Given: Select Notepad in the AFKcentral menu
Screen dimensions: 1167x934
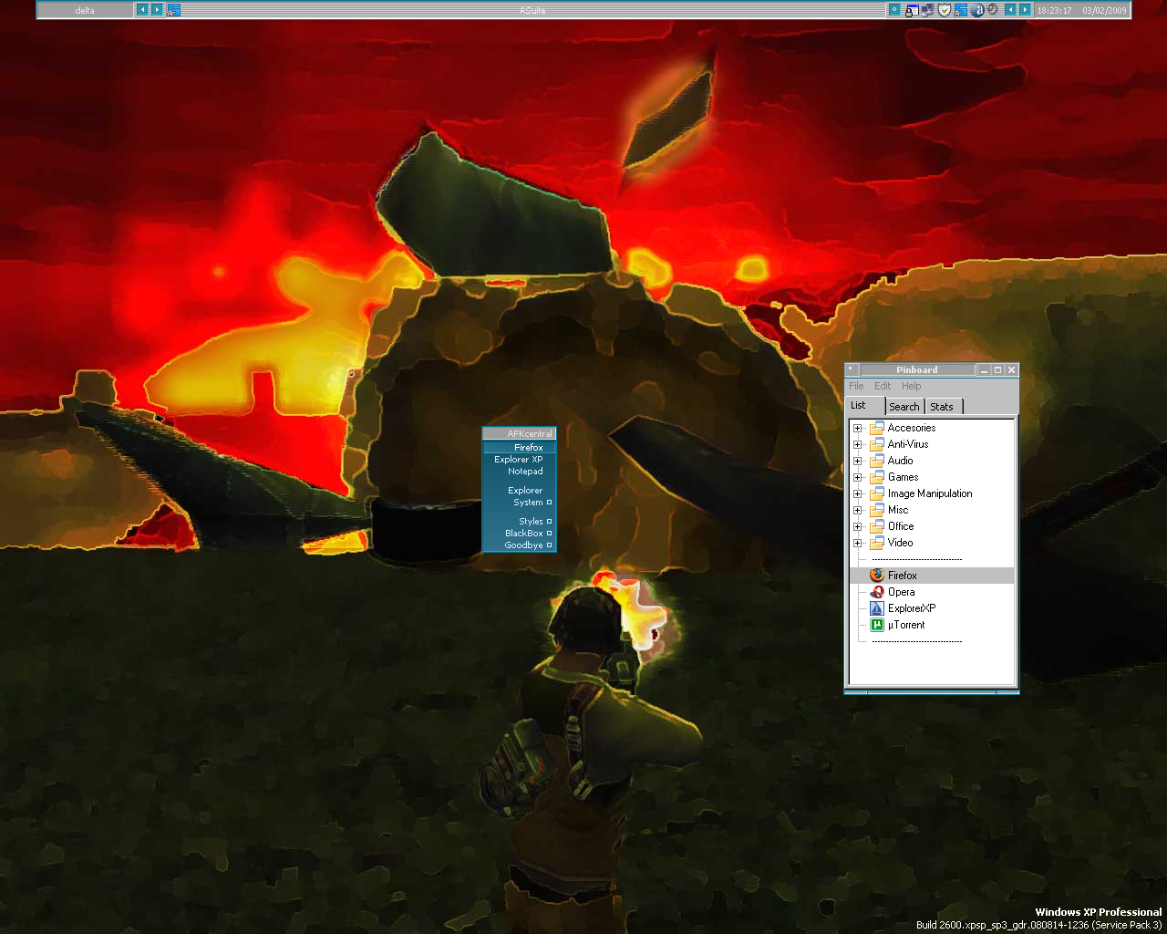Looking at the screenshot, I should (x=525, y=472).
